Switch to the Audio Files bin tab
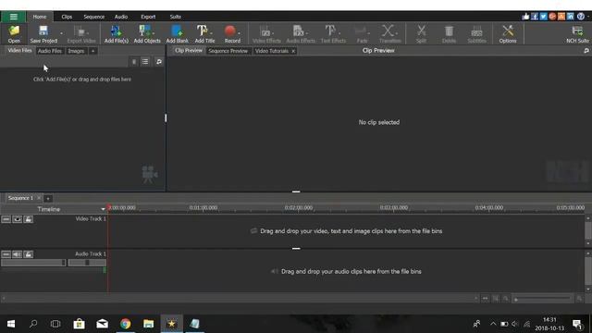Screen dimensions: 592x333 [49, 51]
